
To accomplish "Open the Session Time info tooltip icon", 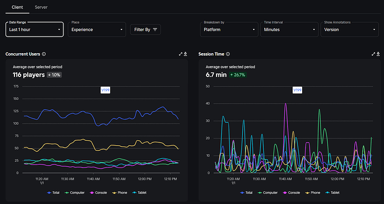I will click(228, 54).
